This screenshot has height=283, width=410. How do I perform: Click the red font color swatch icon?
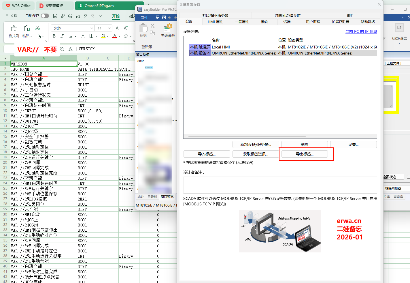pyautogui.click(x=115, y=36)
